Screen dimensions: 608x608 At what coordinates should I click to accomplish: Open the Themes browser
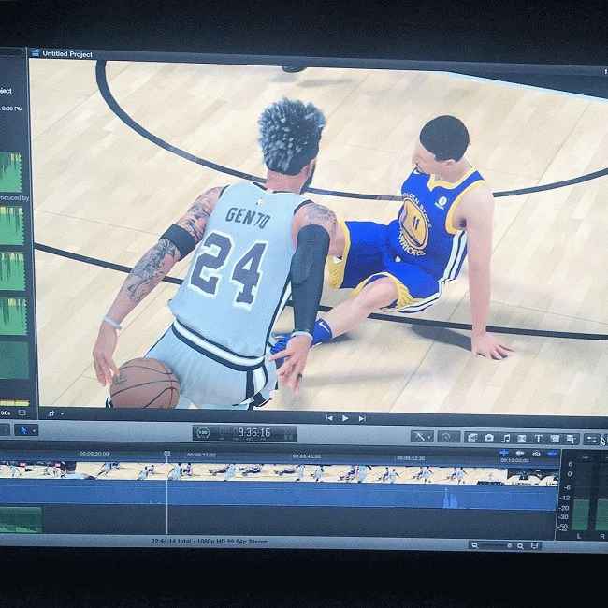[570, 438]
